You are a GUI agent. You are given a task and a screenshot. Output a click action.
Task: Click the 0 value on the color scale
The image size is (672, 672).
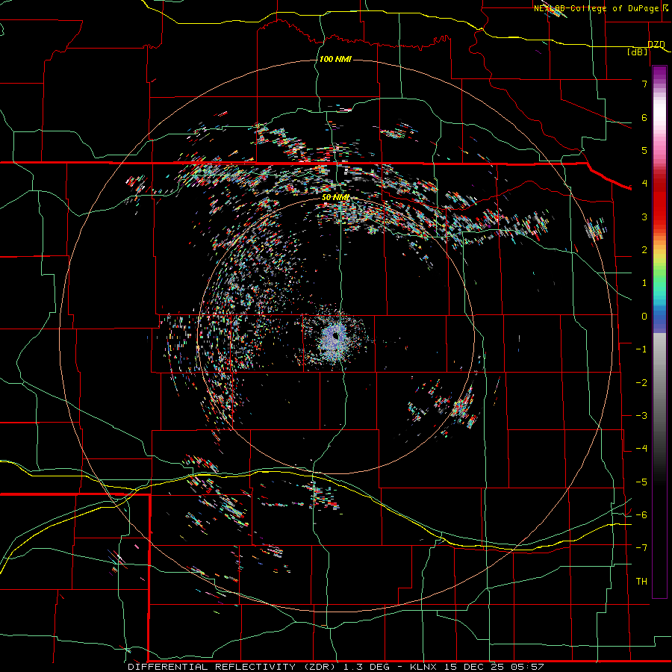pyautogui.click(x=644, y=317)
